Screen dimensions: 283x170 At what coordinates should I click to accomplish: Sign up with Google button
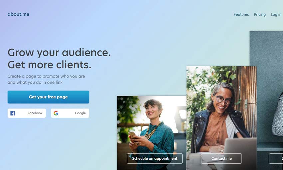(70, 113)
